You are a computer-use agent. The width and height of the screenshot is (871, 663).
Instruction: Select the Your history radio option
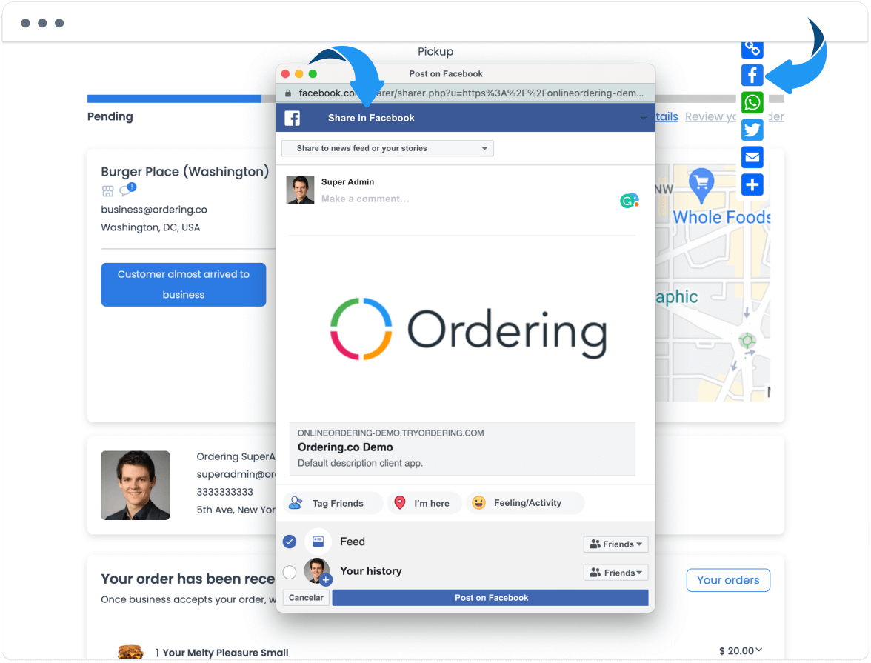click(x=290, y=572)
